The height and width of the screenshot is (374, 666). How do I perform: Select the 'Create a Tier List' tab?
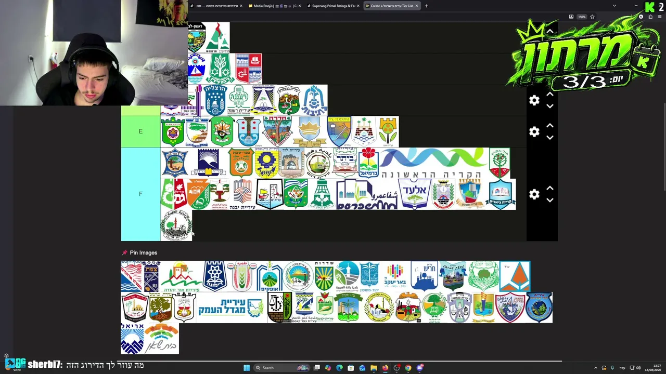coord(391,6)
